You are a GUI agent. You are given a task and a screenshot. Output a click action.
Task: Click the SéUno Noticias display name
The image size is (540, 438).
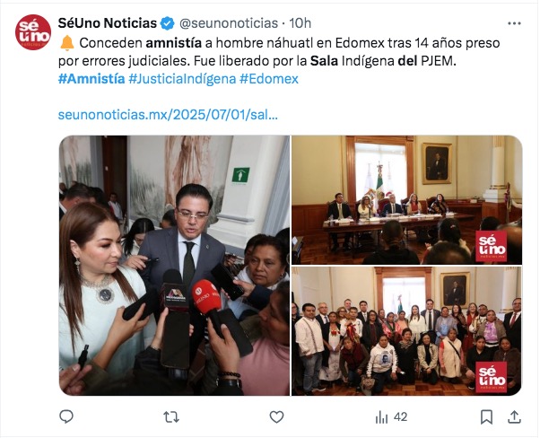(x=107, y=23)
